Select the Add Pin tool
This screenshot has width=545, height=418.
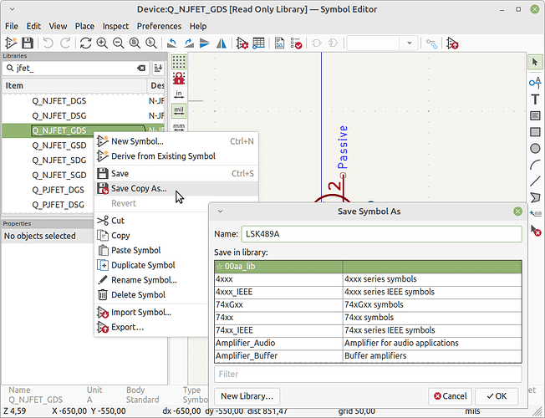pos(535,82)
